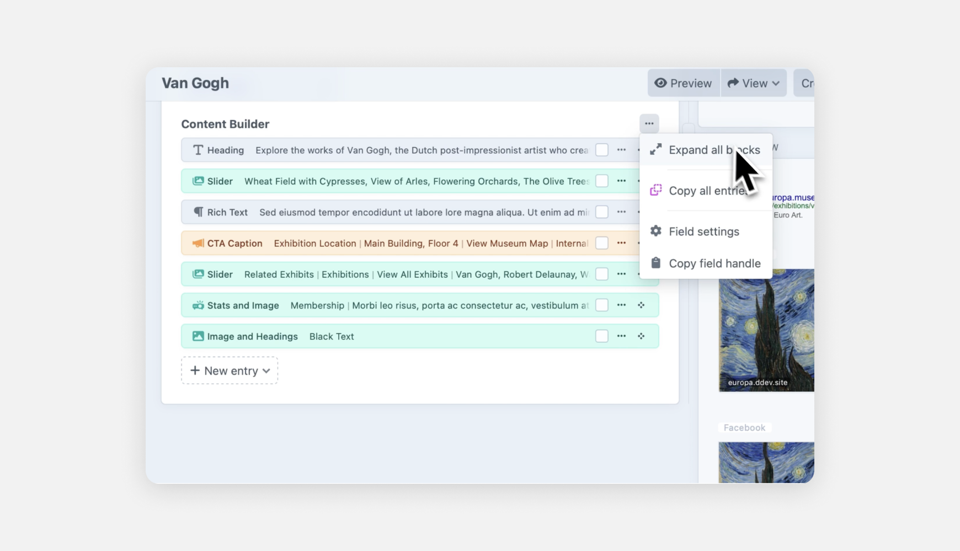This screenshot has height=551, width=960.
Task: Click the clipboard icon beside Copy field handle
Action: 655,263
